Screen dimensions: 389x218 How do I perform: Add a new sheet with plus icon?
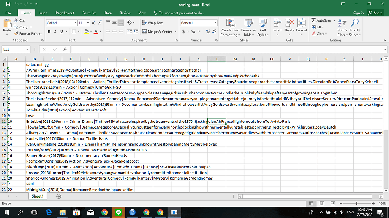59,196
